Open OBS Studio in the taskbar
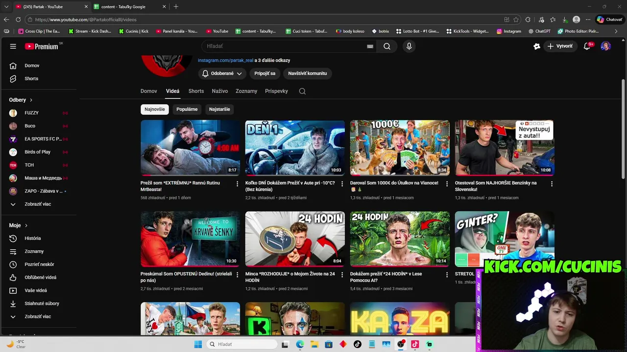 tap(401, 344)
